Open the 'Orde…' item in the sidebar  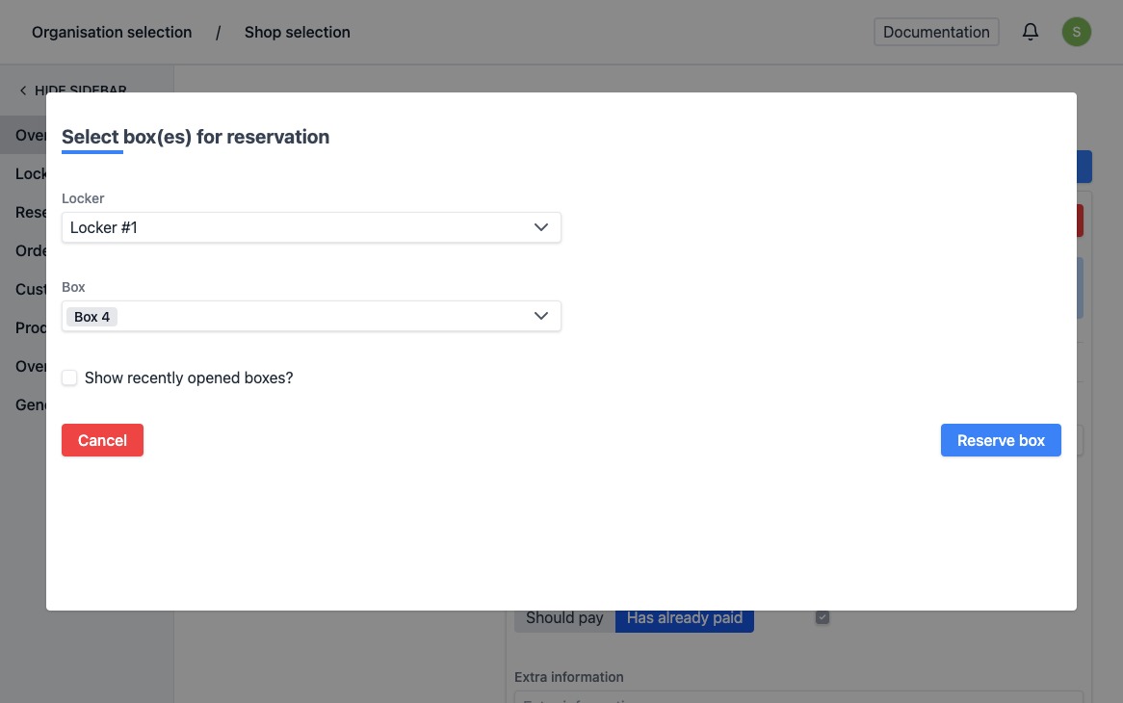(x=31, y=250)
